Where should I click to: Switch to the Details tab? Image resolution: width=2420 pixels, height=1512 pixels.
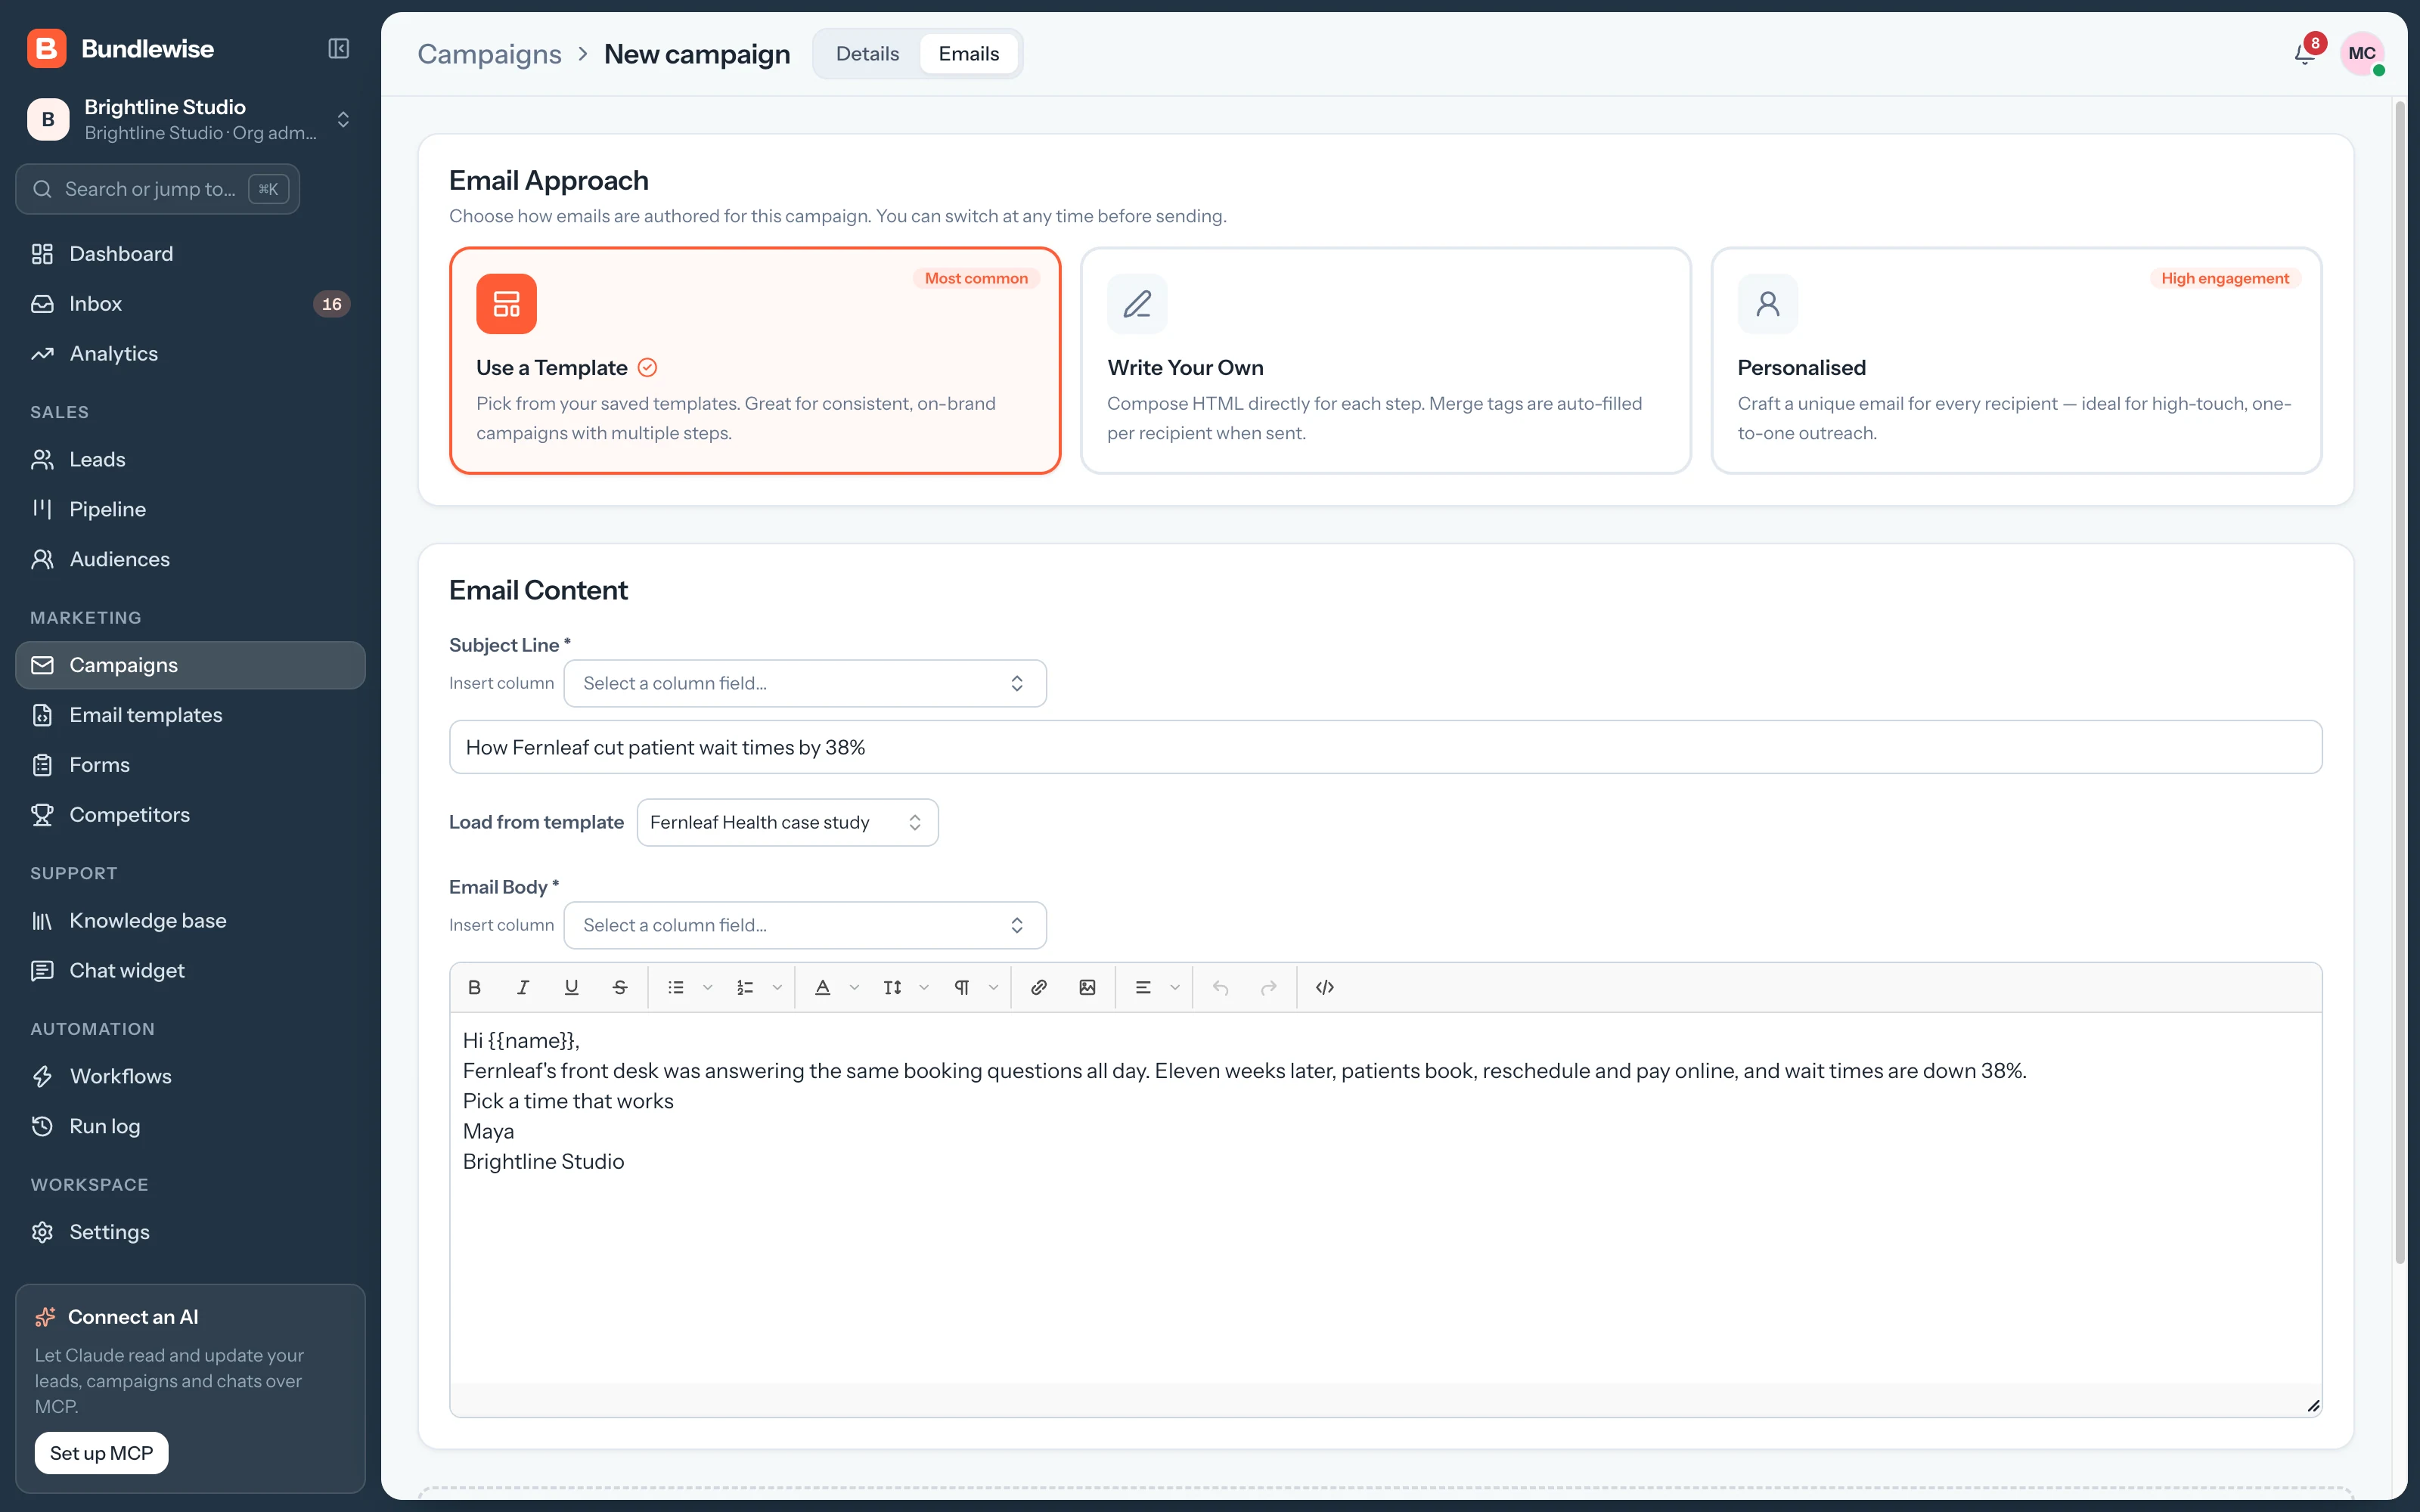[867, 54]
